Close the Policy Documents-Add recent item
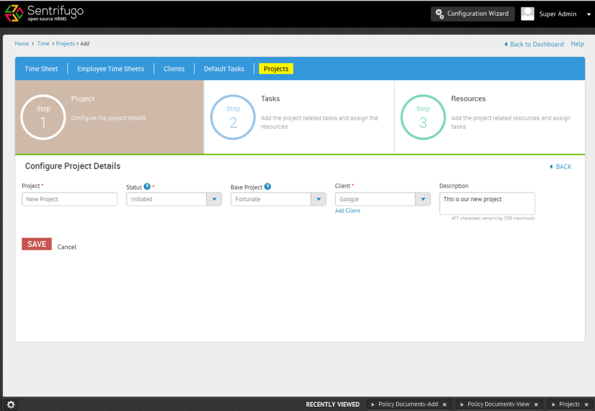This screenshot has width=595, height=411. 444,405
